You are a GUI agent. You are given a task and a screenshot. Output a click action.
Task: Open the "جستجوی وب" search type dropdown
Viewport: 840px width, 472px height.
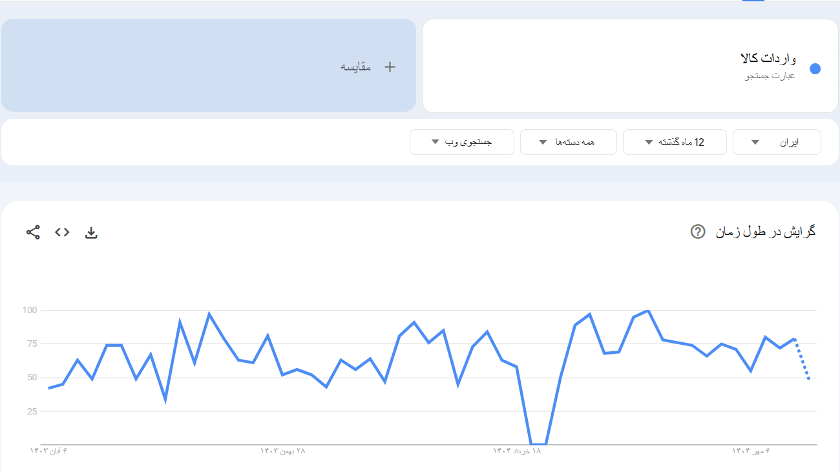461,142
